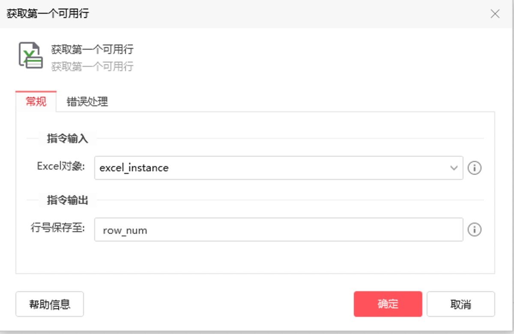Click info icon beside 行号保存至 field
This screenshot has height=334, width=514.
tap(474, 230)
